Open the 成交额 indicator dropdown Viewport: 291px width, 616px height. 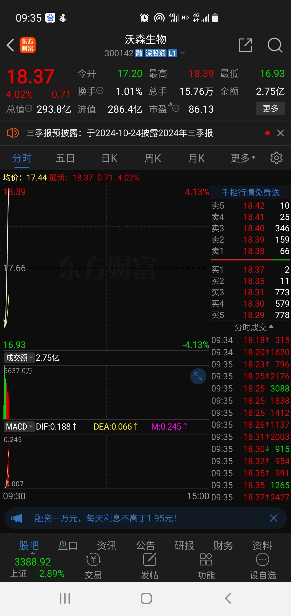tap(19, 358)
